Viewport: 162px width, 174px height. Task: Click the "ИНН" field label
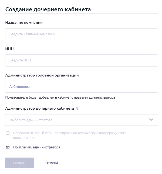[9, 49]
